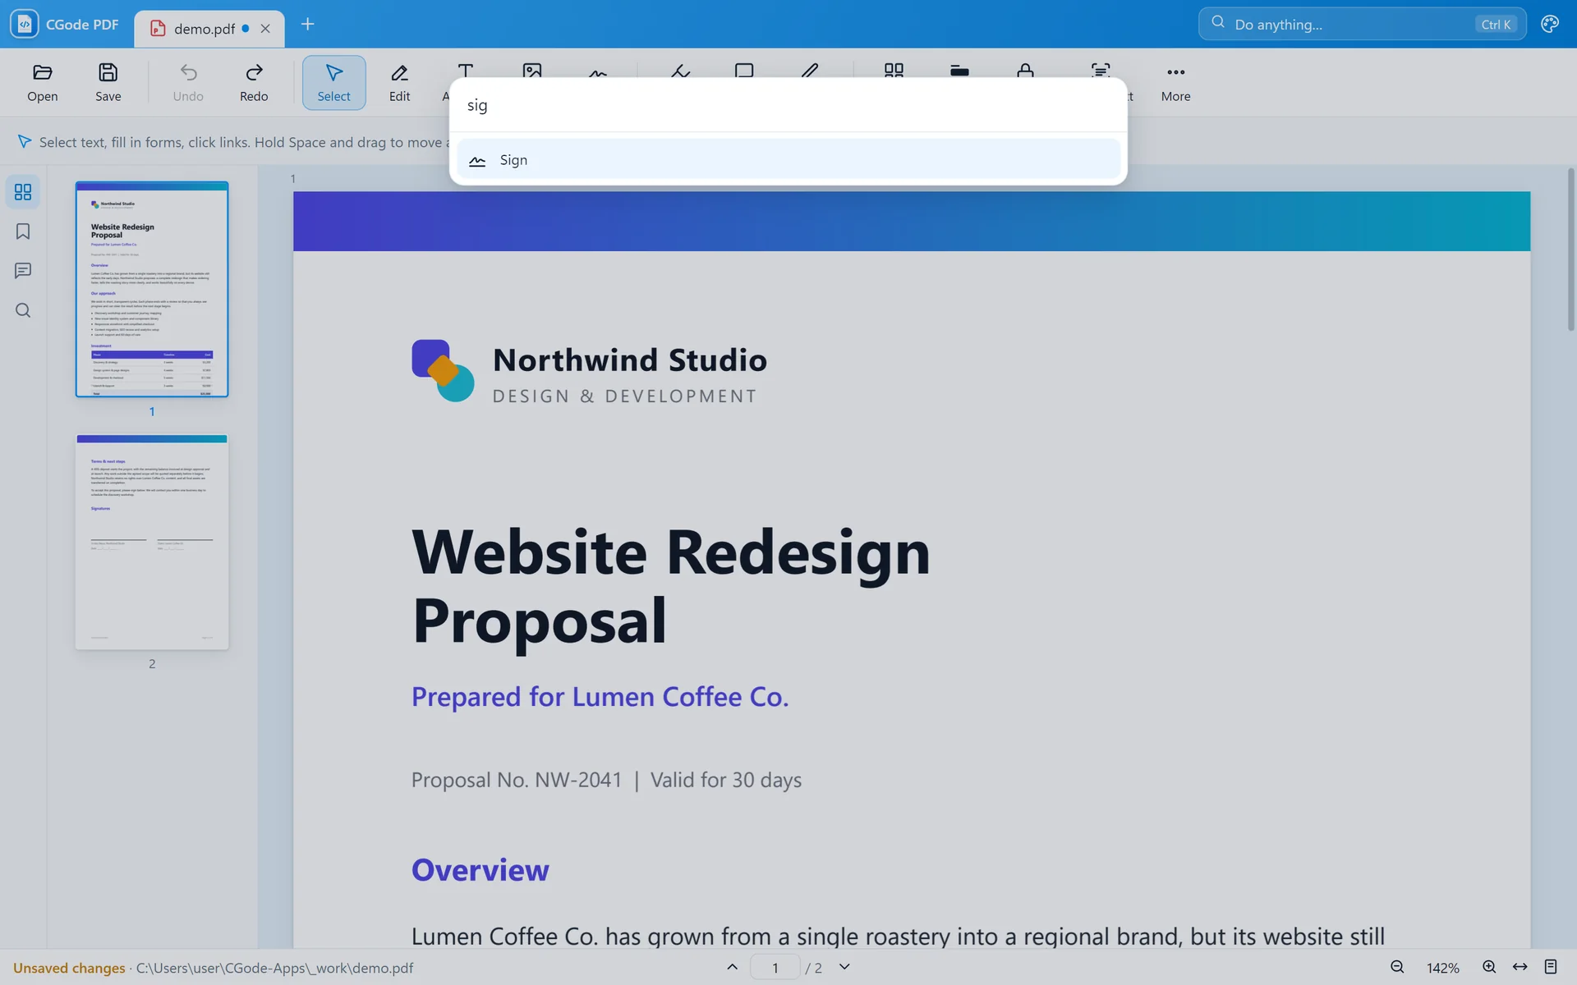This screenshot has height=985, width=1577.
Task: Fit page to width icon
Action: pos(1520,967)
